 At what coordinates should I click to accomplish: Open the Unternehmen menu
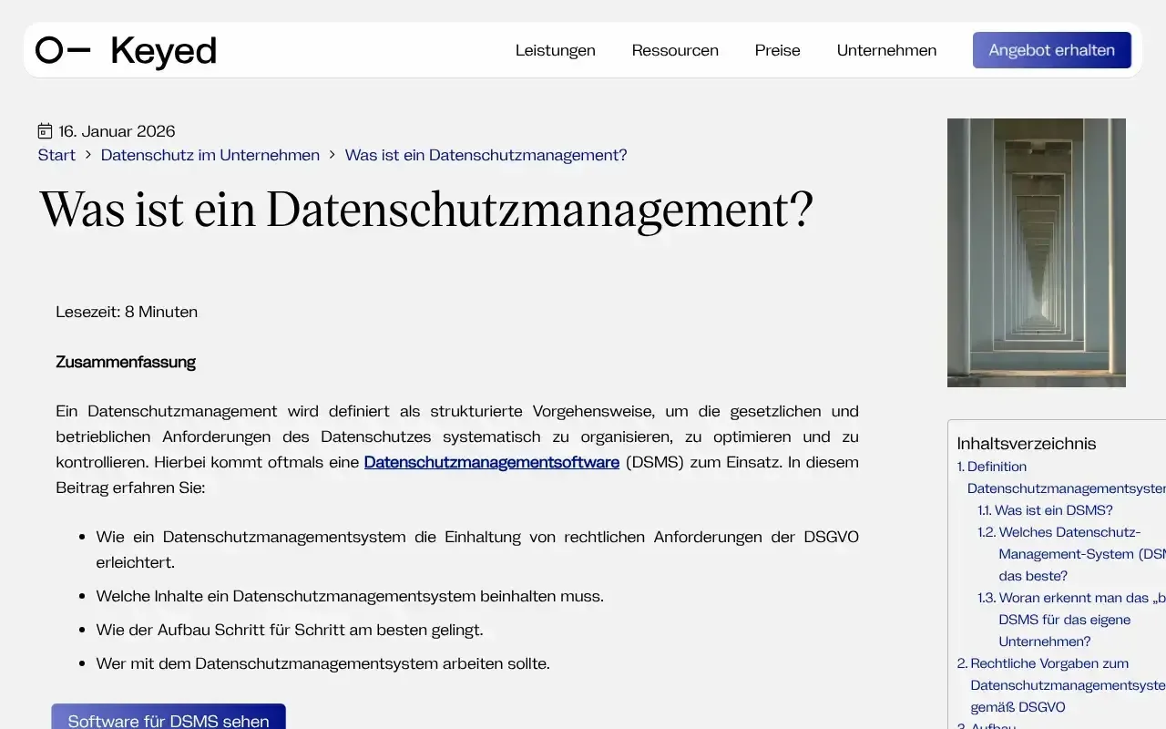886,50
